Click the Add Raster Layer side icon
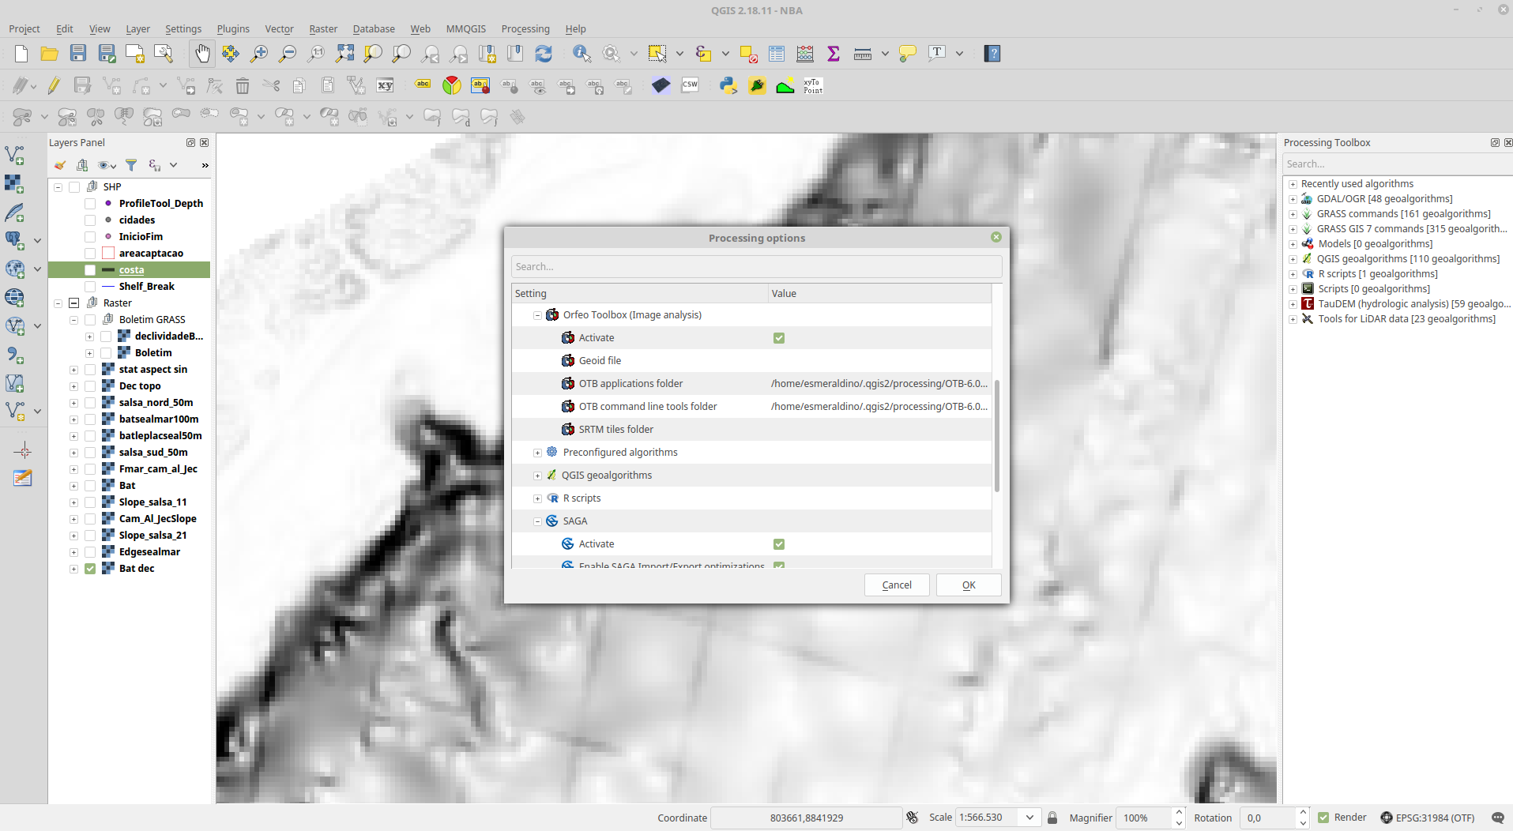Image resolution: width=1513 pixels, height=831 pixels. pos(15,184)
